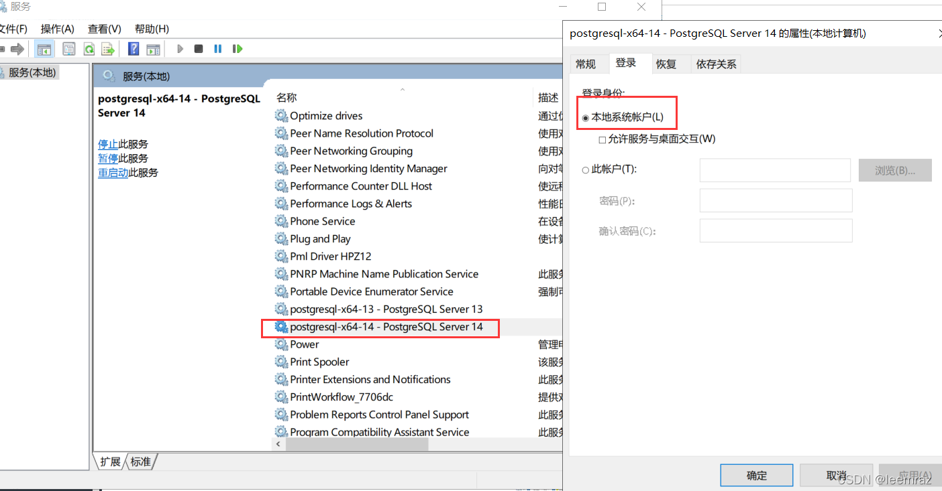This screenshot has width=942, height=491.
Task: Click the Restart Service toolbar icon
Action: [x=237, y=49]
